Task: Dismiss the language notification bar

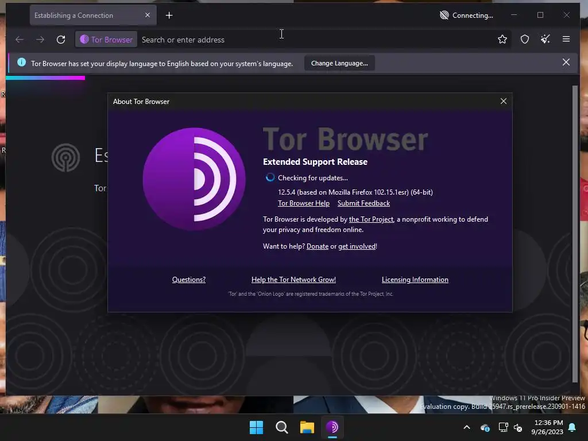Action: [x=566, y=62]
